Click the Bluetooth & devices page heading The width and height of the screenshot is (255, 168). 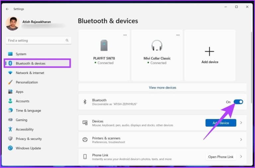(108, 21)
